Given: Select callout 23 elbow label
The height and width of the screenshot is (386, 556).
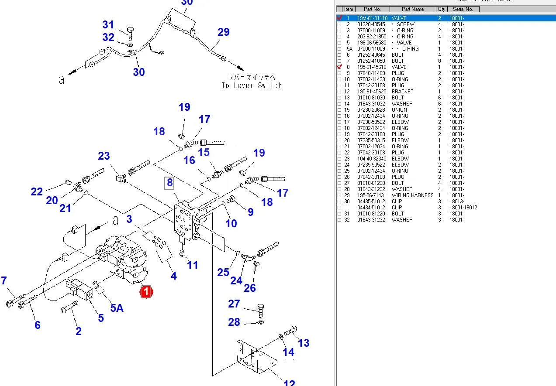Looking at the screenshot, I should [x=104, y=156].
